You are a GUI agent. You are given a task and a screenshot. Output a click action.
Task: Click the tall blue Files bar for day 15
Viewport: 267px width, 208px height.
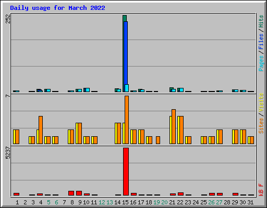(126, 53)
